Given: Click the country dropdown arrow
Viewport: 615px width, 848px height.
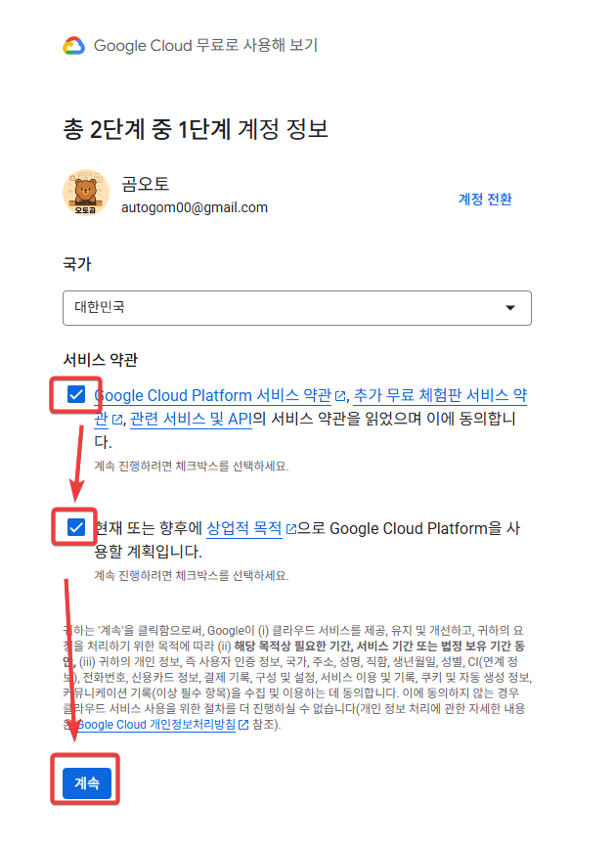Looking at the screenshot, I should click(x=509, y=308).
